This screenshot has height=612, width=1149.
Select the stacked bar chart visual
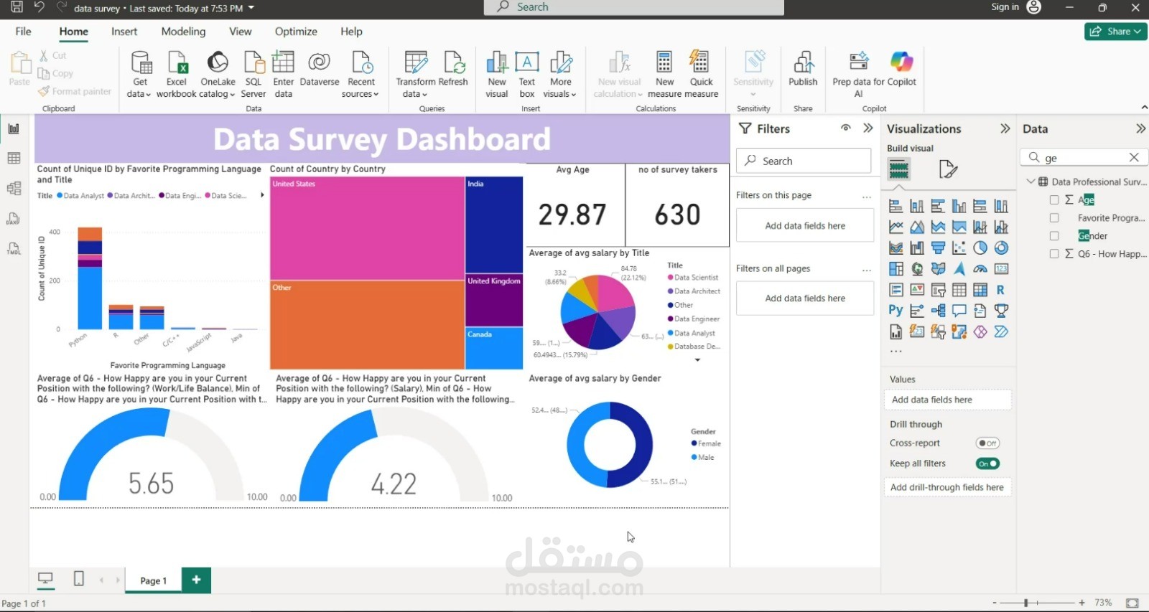pyautogui.click(x=896, y=207)
